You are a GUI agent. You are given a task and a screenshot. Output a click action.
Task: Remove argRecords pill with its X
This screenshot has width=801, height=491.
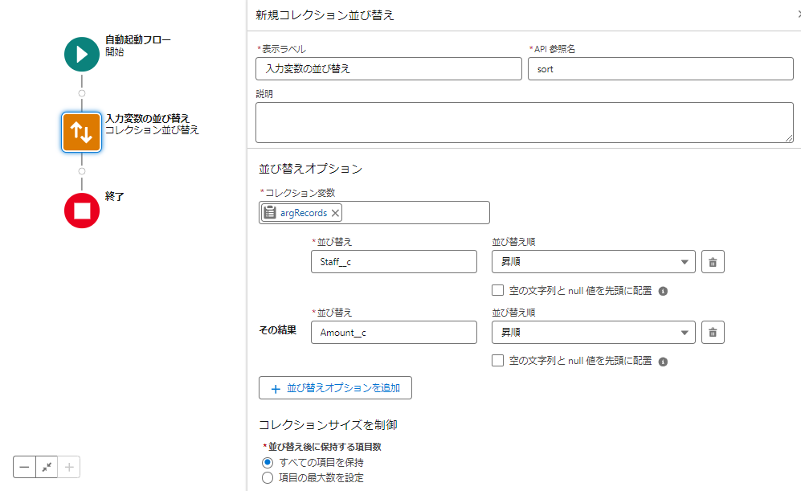[335, 213]
